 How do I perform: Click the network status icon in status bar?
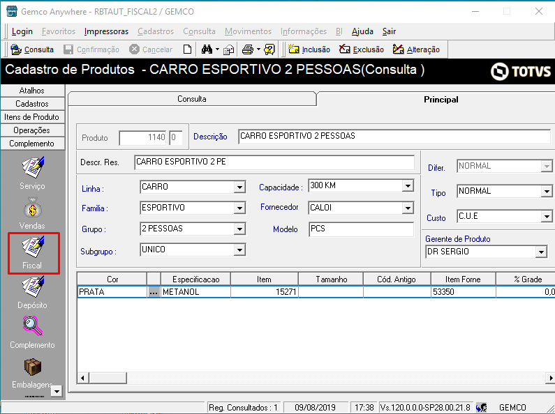point(482,407)
